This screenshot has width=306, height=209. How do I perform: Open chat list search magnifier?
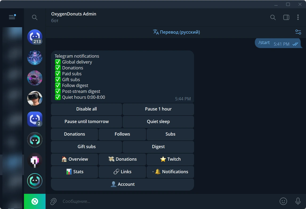point(35,17)
